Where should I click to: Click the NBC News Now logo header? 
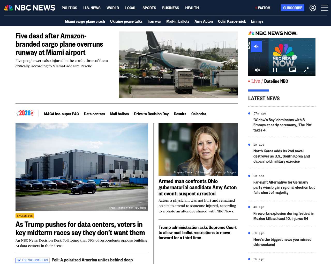tap(273, 33)
